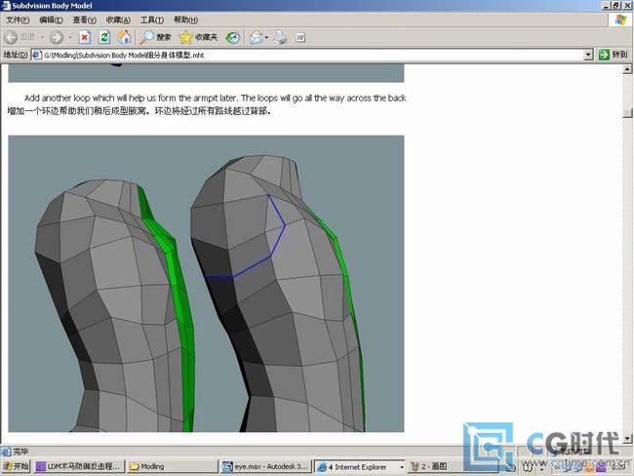Go forward with the Forward arrow button
This screenshot has height=476, width=634.
click(57, 38)
